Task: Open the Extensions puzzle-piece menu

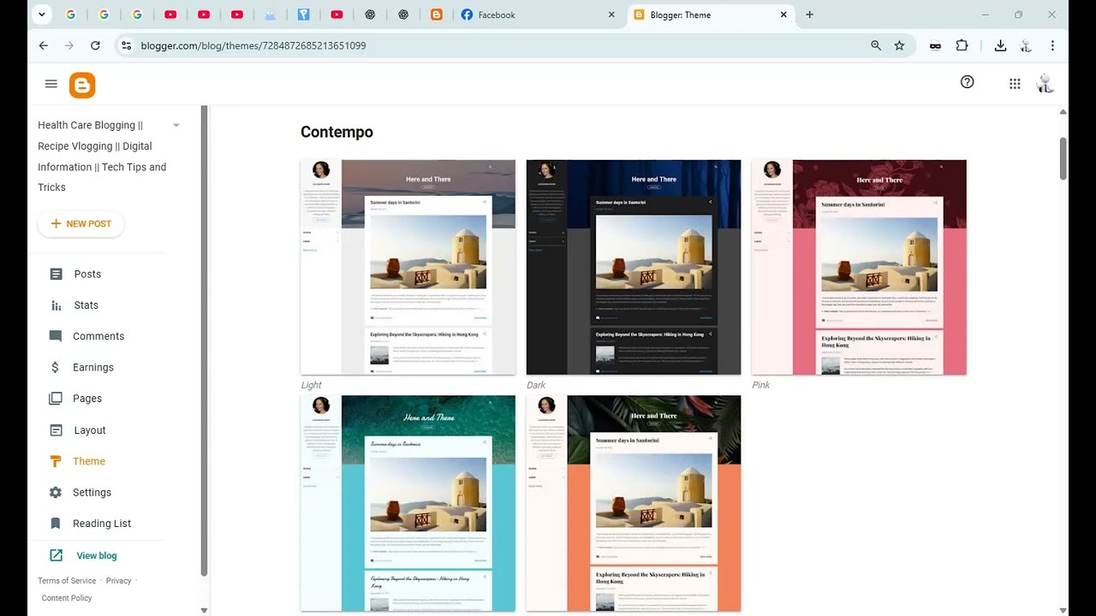Action: [x=962, y=45]
